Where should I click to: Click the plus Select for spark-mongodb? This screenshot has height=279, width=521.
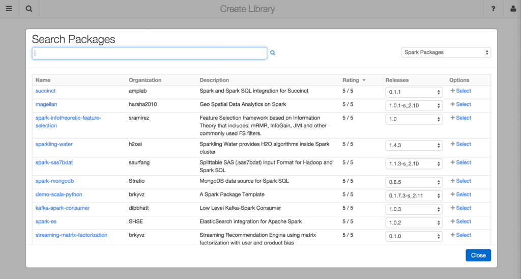(x=460, y=181)
